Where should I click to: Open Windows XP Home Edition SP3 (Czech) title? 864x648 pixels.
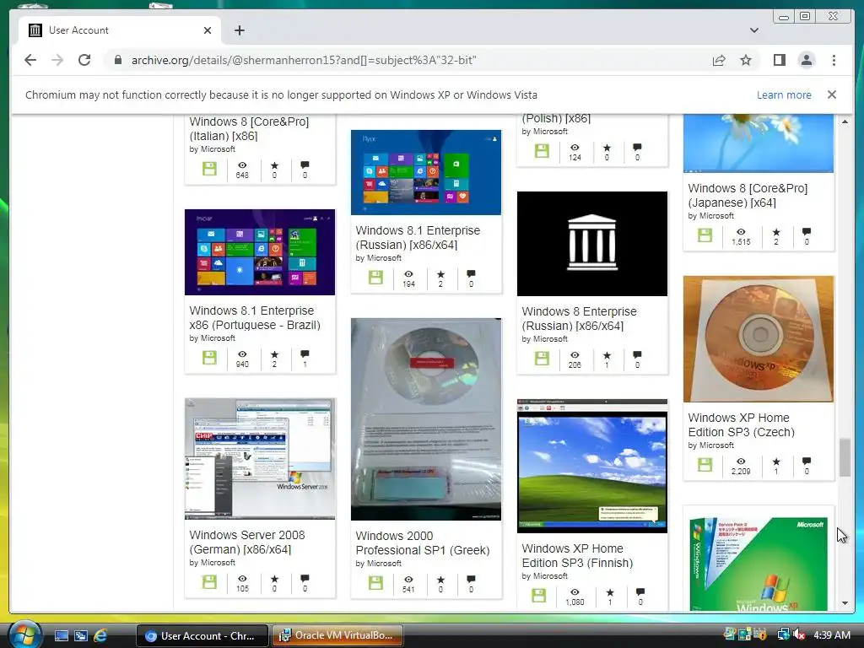pyautogui.click(x=741, y=425)
